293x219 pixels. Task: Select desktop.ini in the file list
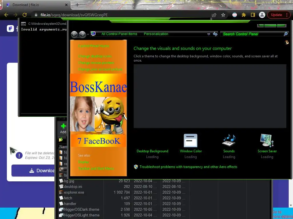point(73,186)
